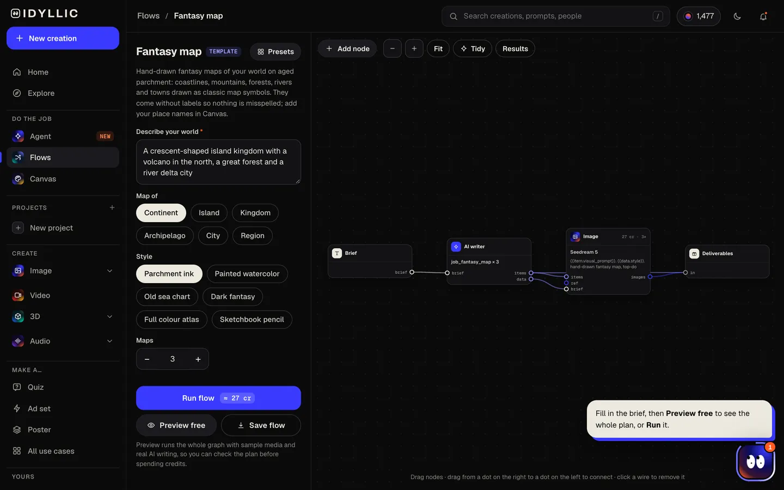Select the Kingdom map type chip

pyautogui.click(x=255, y=213)
